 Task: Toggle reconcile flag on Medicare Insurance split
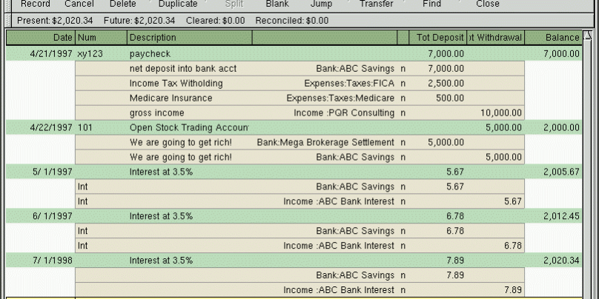pos(403,98)
